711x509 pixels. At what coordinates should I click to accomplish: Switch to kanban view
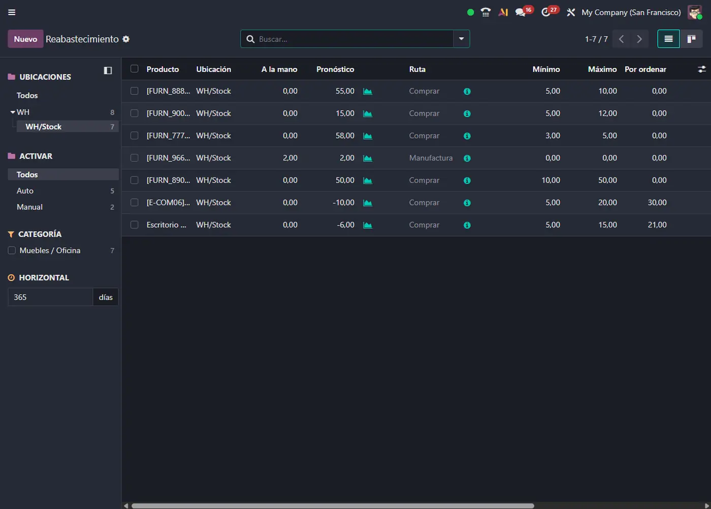click(x=691, y=39)
